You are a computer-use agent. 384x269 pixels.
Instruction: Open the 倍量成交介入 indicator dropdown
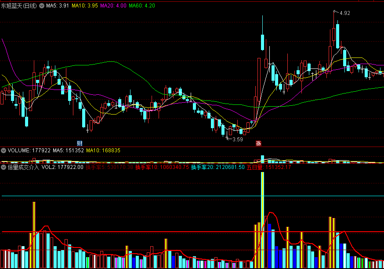[x=4, y=167]
